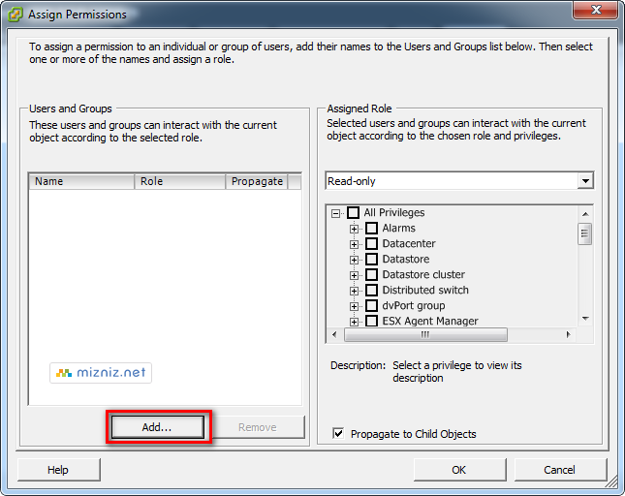Click privilege tree scroll up arrow
This screenshot has height=496, width=625.
click(585, 214)
